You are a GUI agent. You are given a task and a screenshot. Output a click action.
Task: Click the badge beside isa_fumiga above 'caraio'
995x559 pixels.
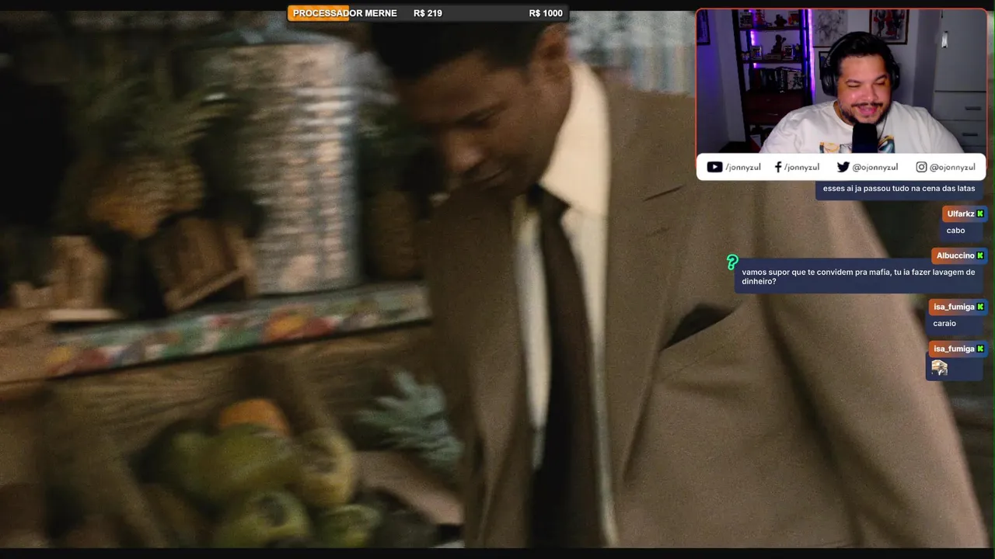(x=980, y=307)
